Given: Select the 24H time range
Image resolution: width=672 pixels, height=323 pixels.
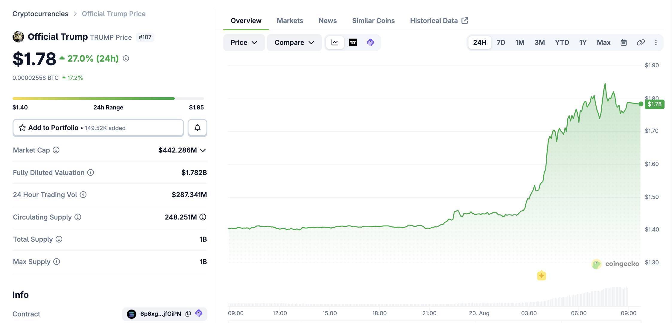Looking at the screenshot, I should [x=480, y=42].
